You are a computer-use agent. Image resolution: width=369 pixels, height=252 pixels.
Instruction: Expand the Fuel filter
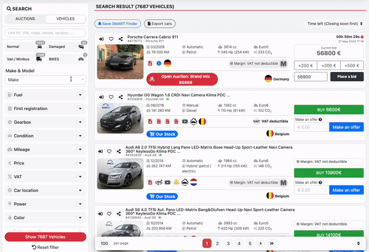[46, 95]
